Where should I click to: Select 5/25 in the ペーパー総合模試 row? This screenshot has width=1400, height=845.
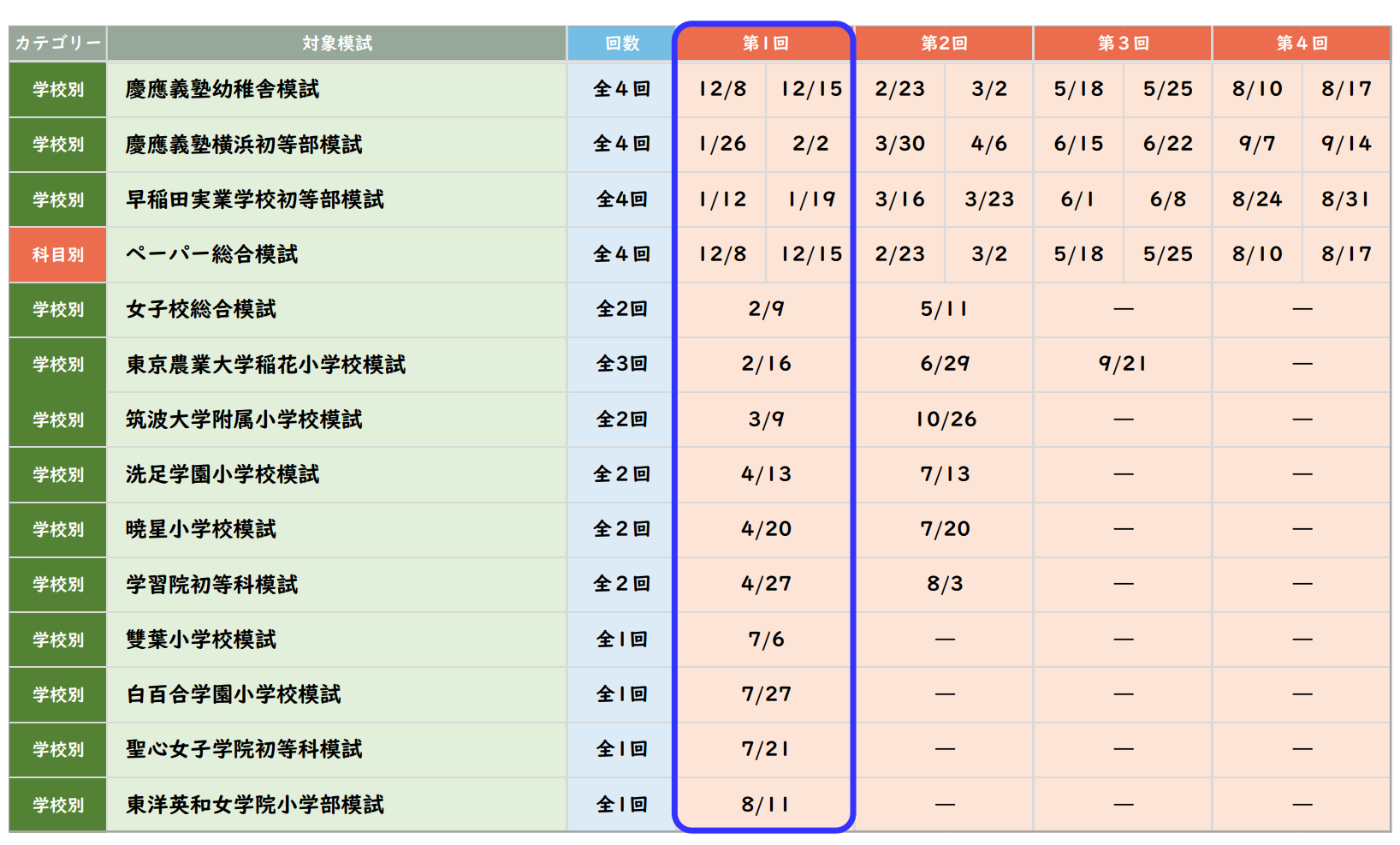point(1168,254)
